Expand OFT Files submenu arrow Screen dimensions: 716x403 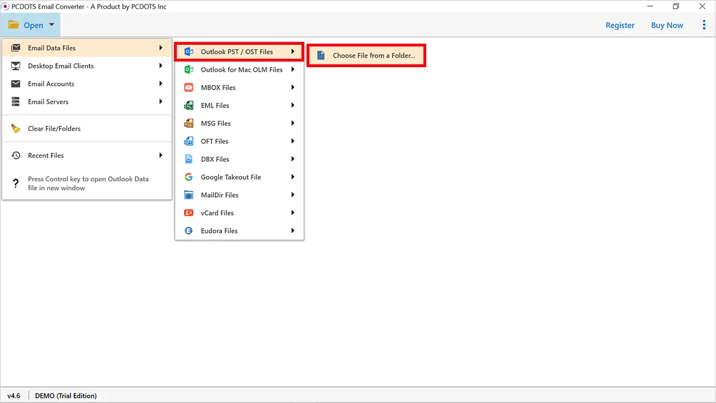[x=293, y=142]
